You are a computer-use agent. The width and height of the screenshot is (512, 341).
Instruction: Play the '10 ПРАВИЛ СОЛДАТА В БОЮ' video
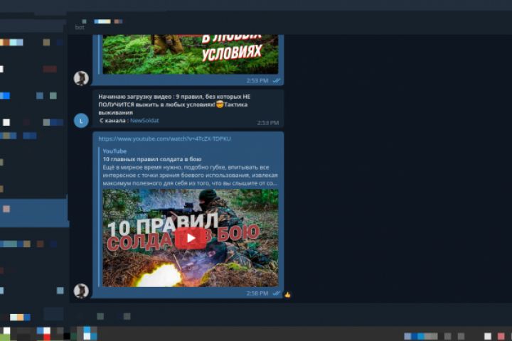click(x=191, y=238)
